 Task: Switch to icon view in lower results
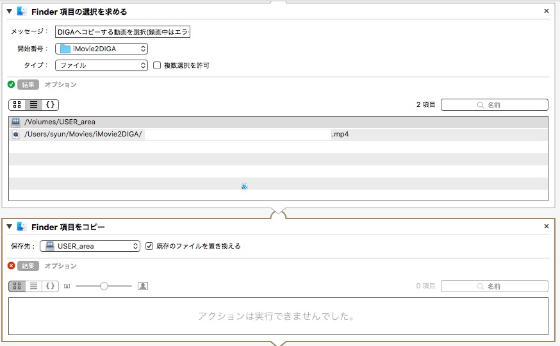click(x=17, y=286)
